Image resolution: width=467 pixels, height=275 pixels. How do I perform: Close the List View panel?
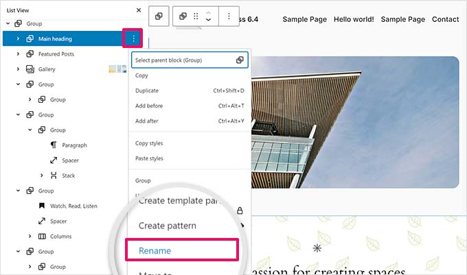139,10
